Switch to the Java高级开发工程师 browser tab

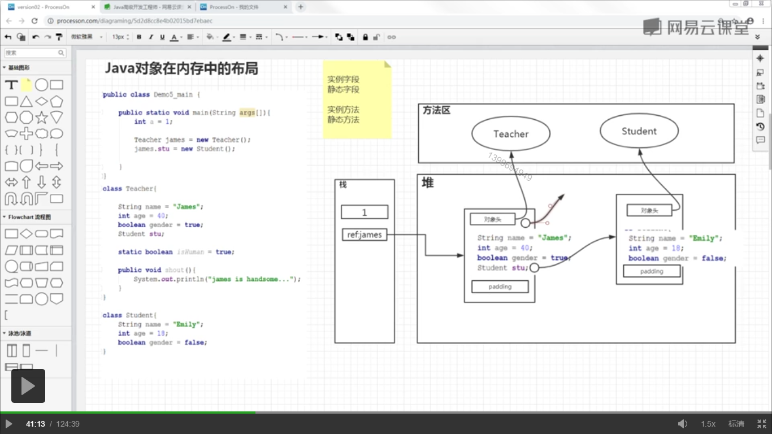point(146,7)
